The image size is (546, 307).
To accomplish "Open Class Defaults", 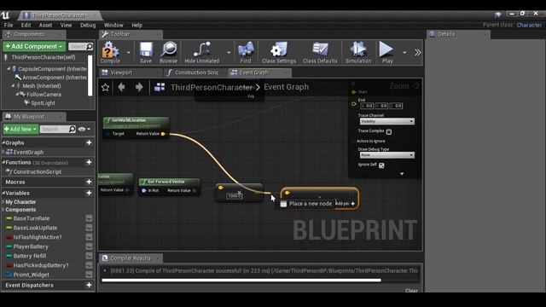I will [320, 52].
